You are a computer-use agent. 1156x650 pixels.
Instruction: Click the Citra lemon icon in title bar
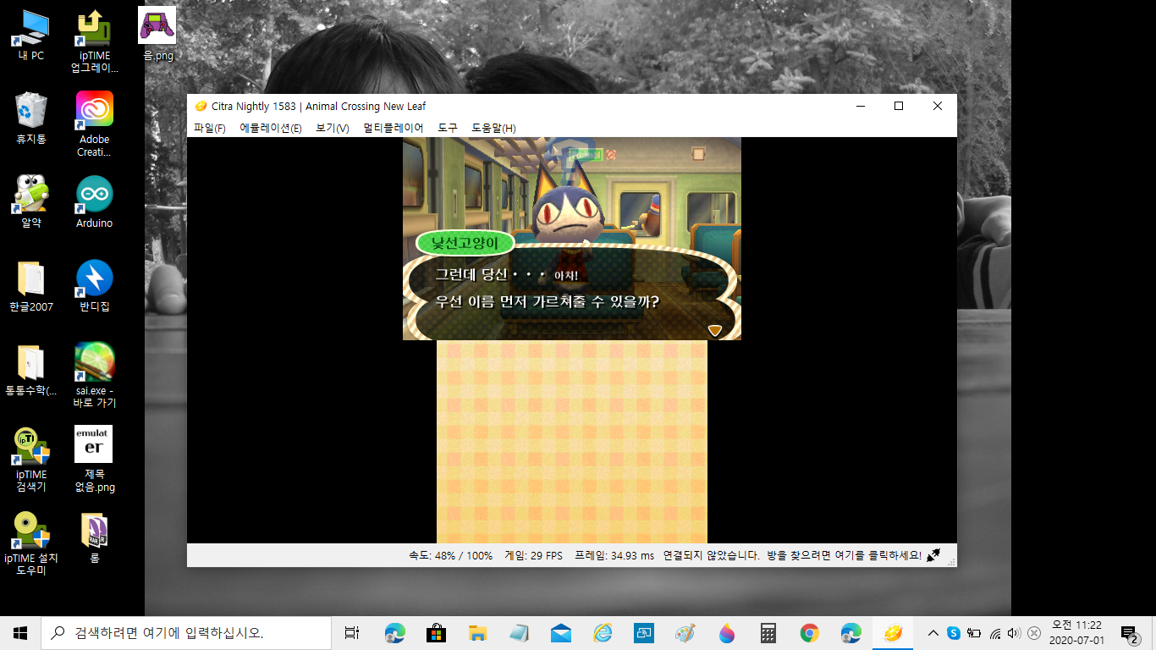(x=201, y=106)
